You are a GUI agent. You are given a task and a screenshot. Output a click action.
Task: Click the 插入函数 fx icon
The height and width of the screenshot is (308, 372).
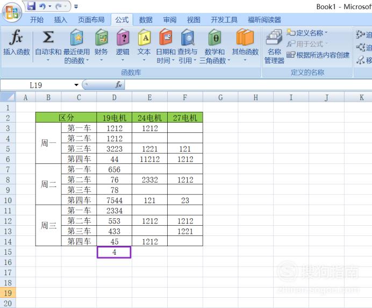pos(16,38)
